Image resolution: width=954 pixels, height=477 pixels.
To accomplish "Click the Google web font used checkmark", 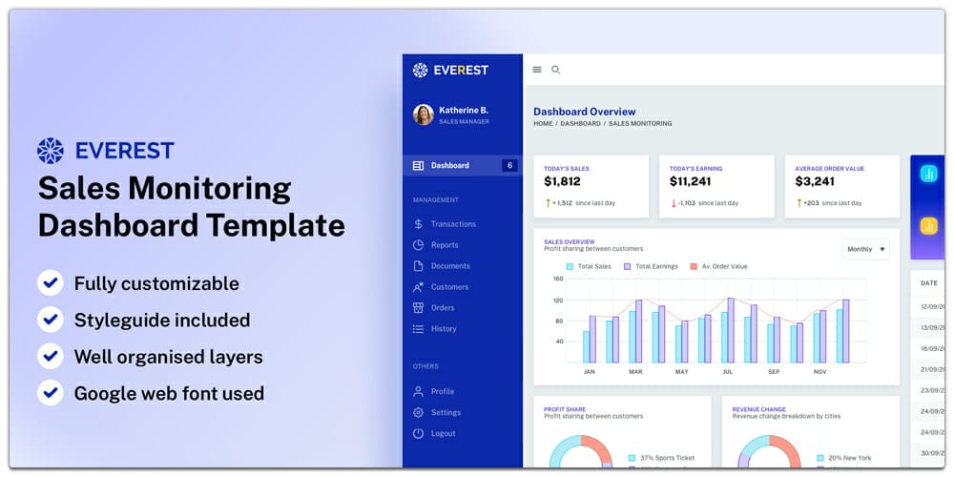I will [51, 392].
